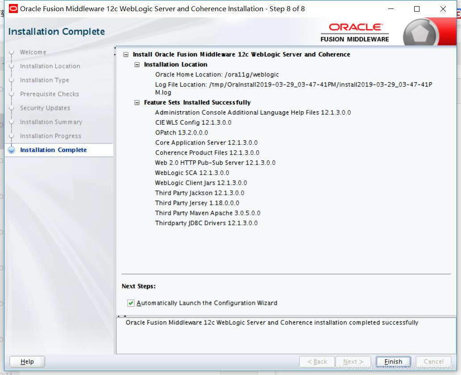Viewport: 461px width, 375px height.
Task: Click the Installation Complete step bullet icon
Action: point(12,150)
